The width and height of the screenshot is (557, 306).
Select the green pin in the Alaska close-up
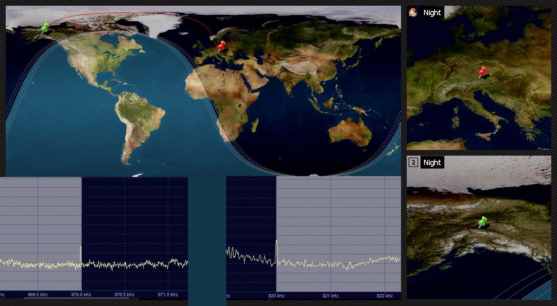483,222
